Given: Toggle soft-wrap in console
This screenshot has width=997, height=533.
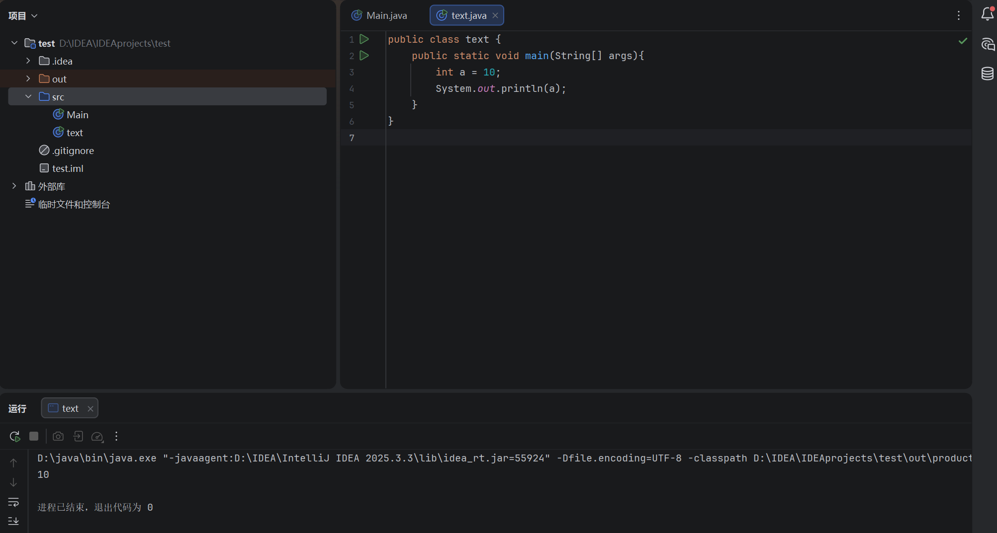Looking at the screenshot, I should coord(13,502).
